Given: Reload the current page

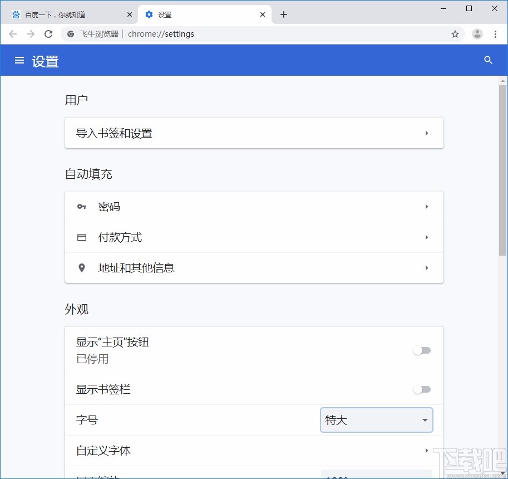Looking at the screenshot, I should click(48, 34).
